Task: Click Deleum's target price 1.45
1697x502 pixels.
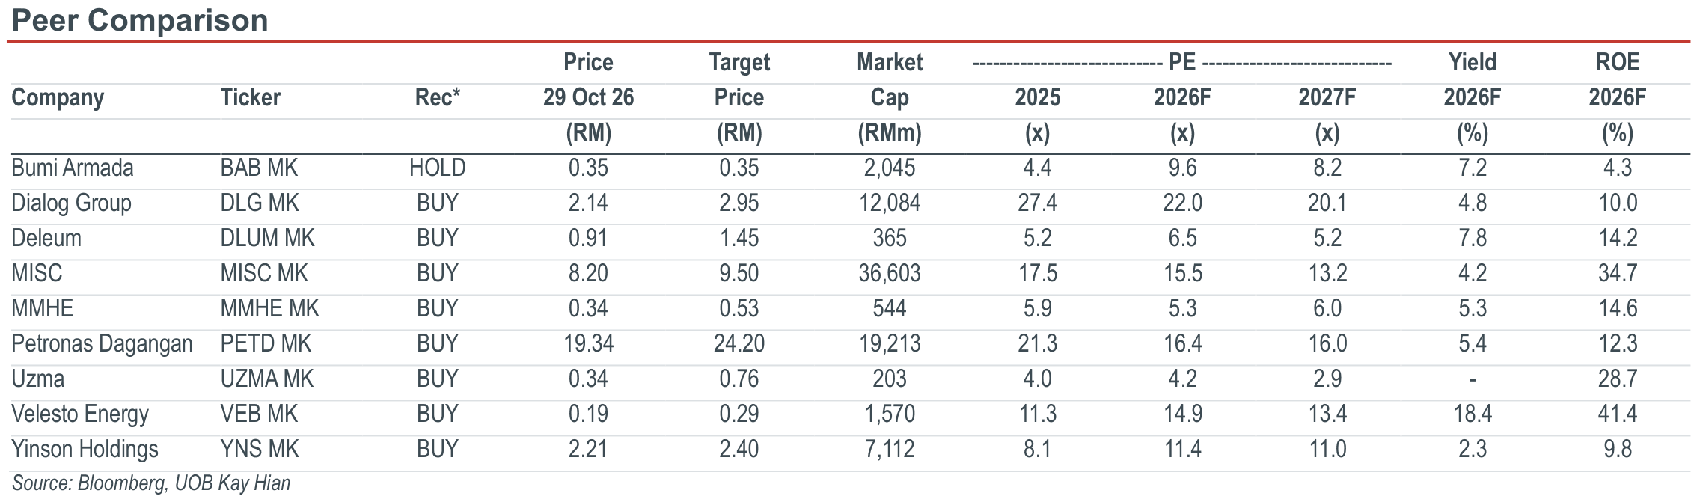Action: click(x=739, y=238)
